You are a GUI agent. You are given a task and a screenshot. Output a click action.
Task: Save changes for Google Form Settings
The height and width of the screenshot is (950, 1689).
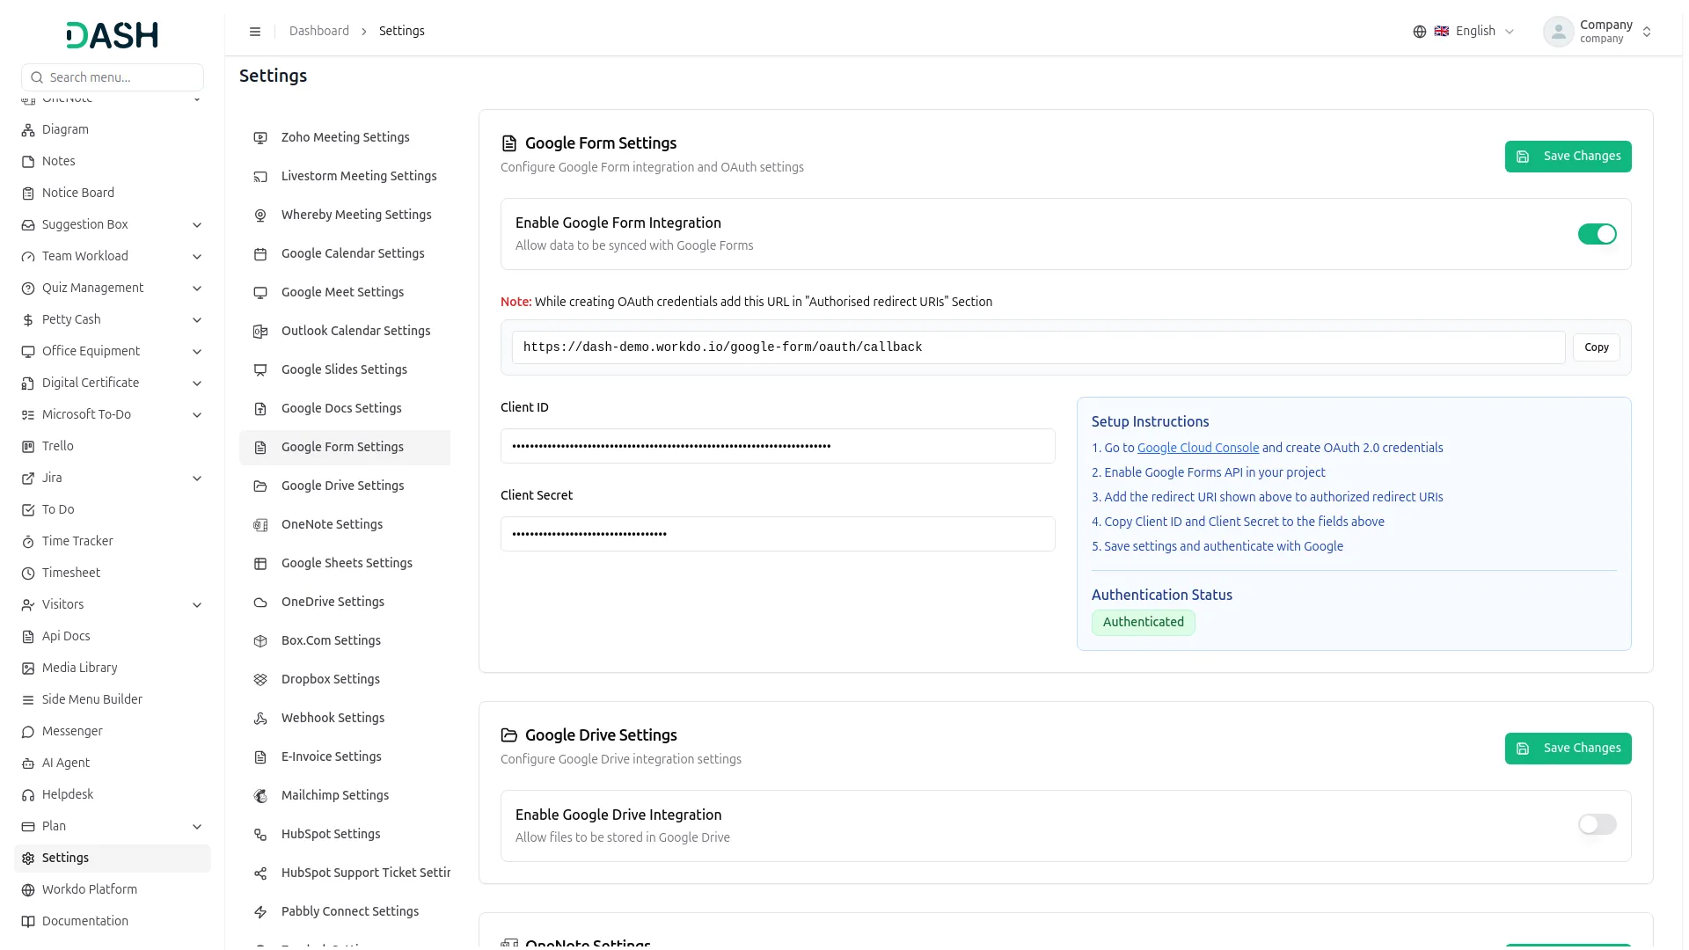[x=1568, y=157]
